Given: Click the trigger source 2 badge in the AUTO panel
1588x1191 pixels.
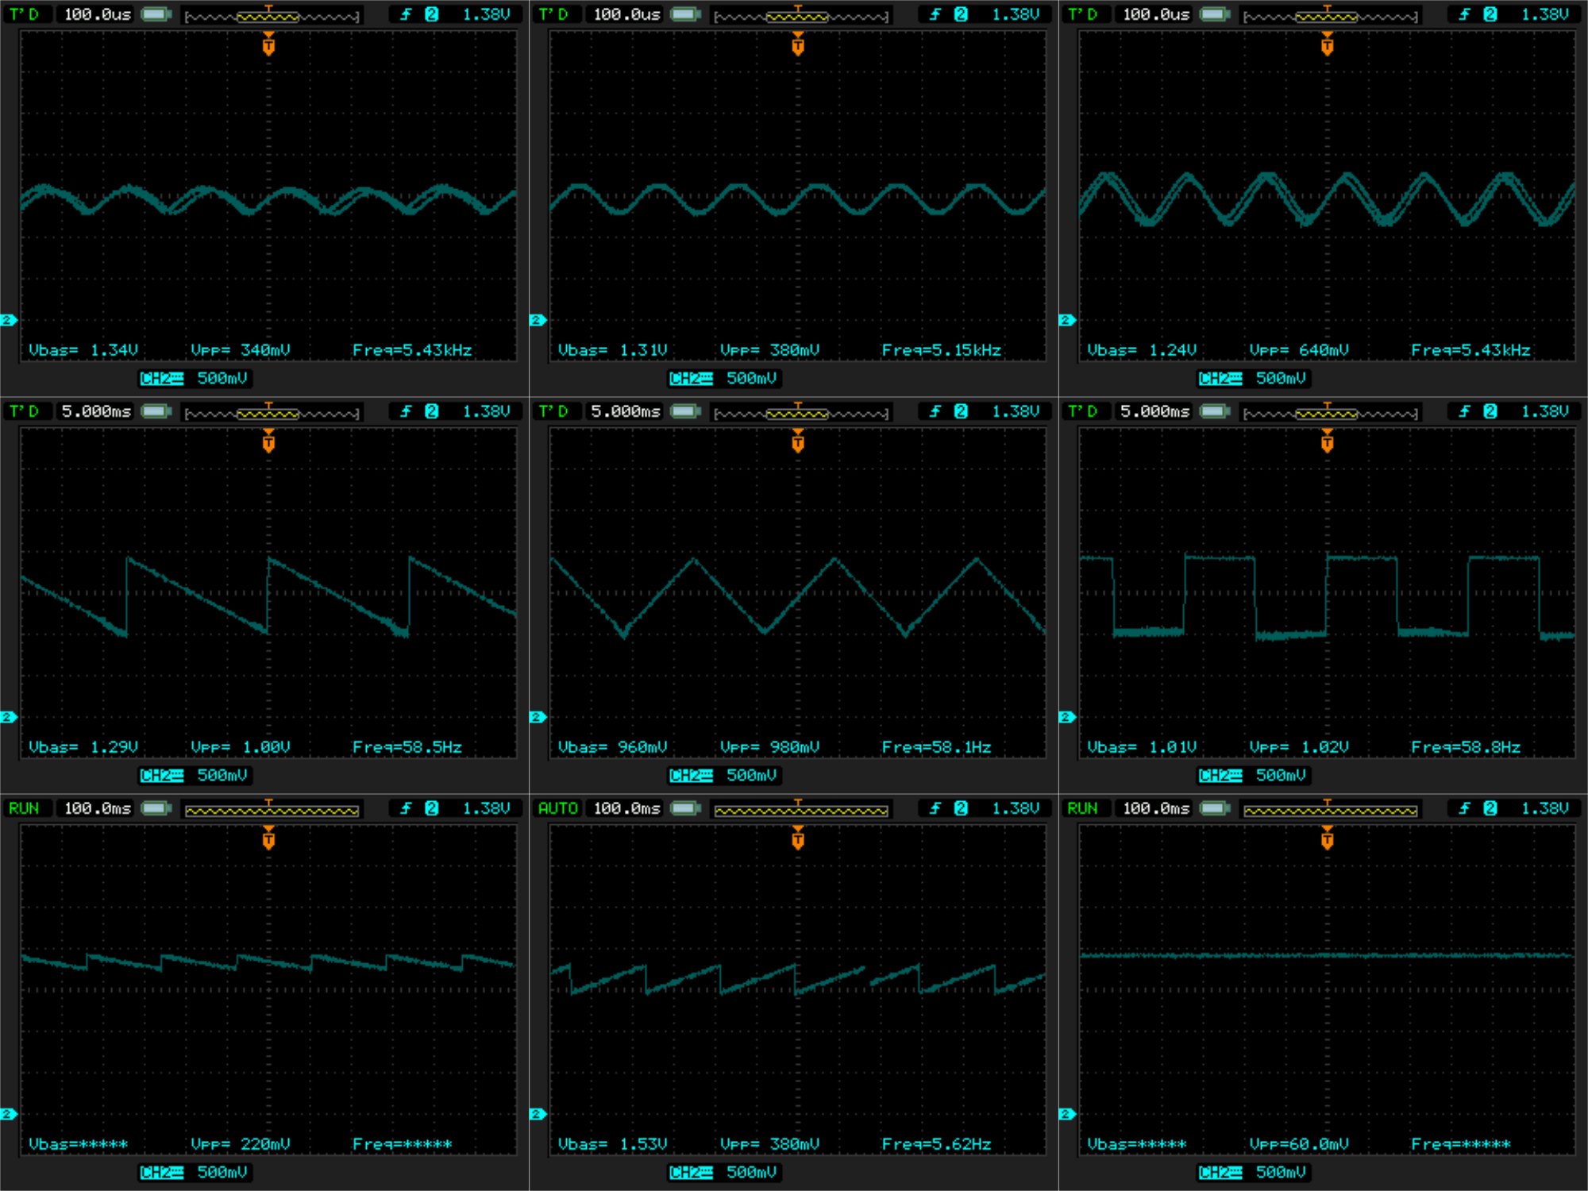Looking at the screenshot, I should [962, 808].
